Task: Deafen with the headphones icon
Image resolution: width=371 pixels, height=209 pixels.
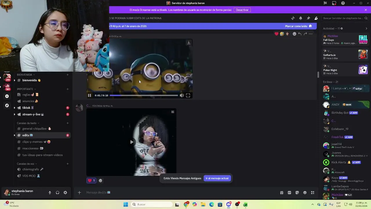Action: point(57,192)
